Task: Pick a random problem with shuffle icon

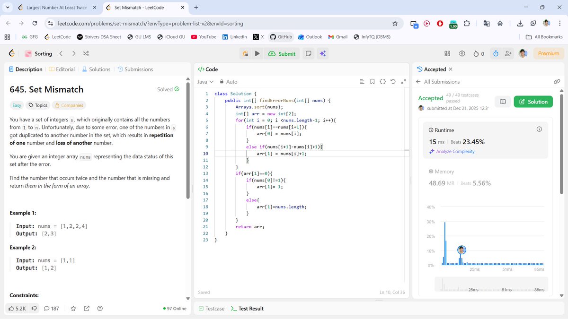Action: (x=86, y=53)
